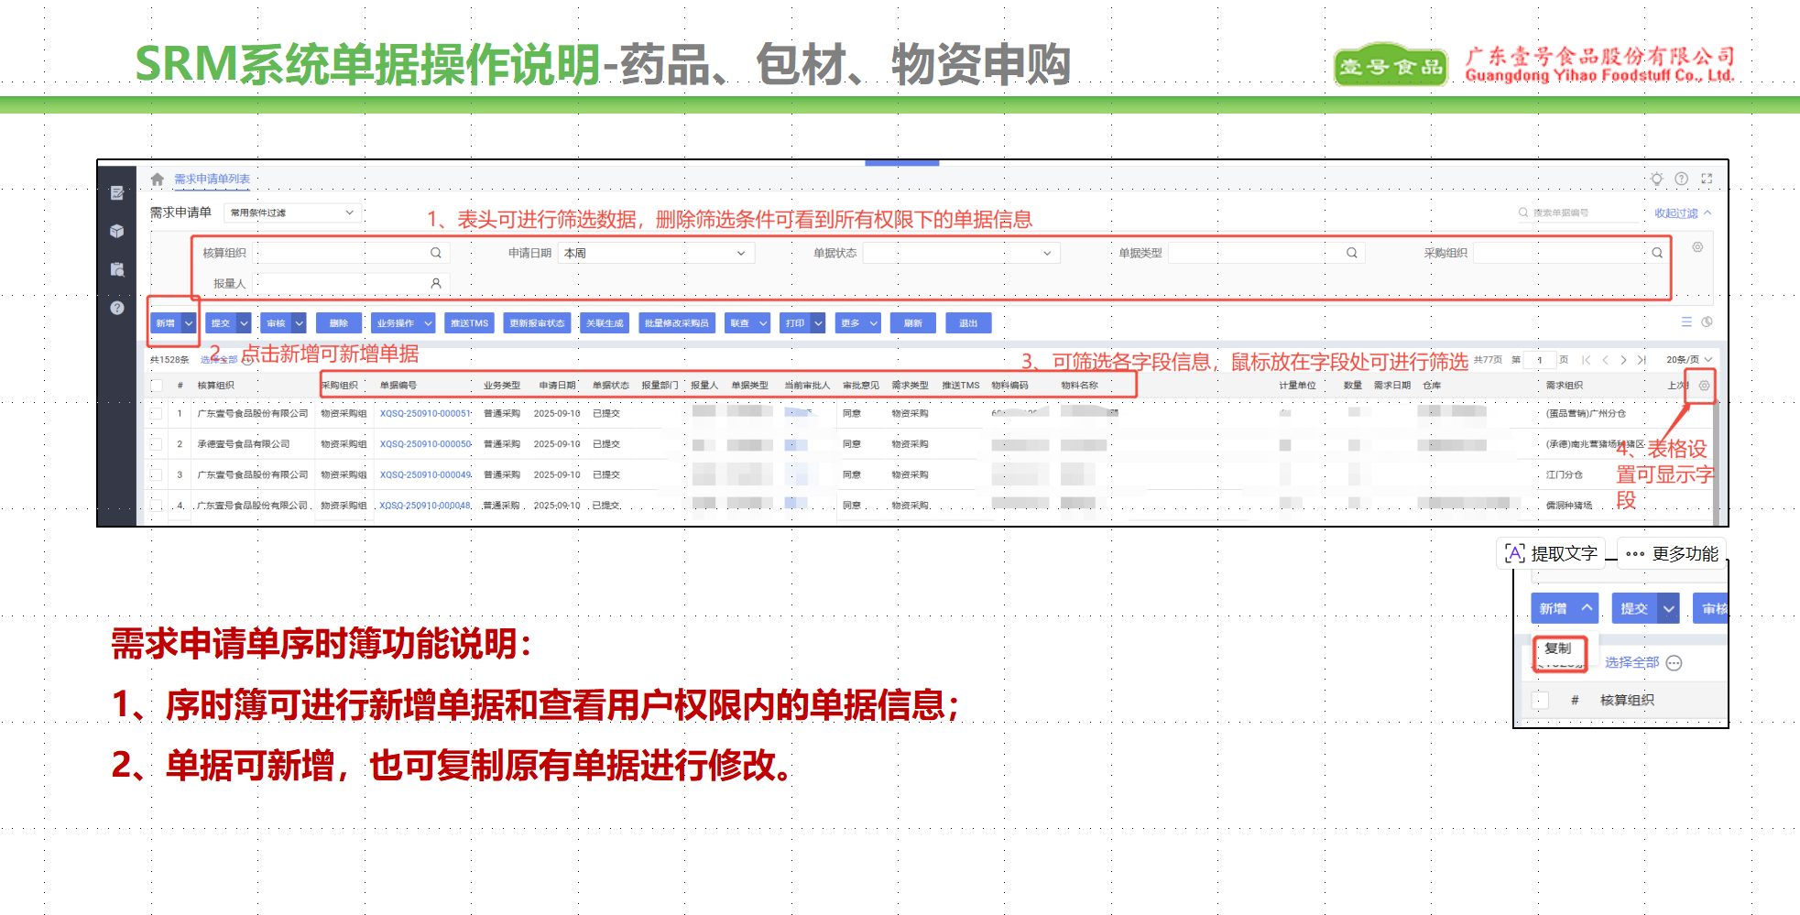
Task: Tick the checkbox for row 1
Action: point(157,414)
